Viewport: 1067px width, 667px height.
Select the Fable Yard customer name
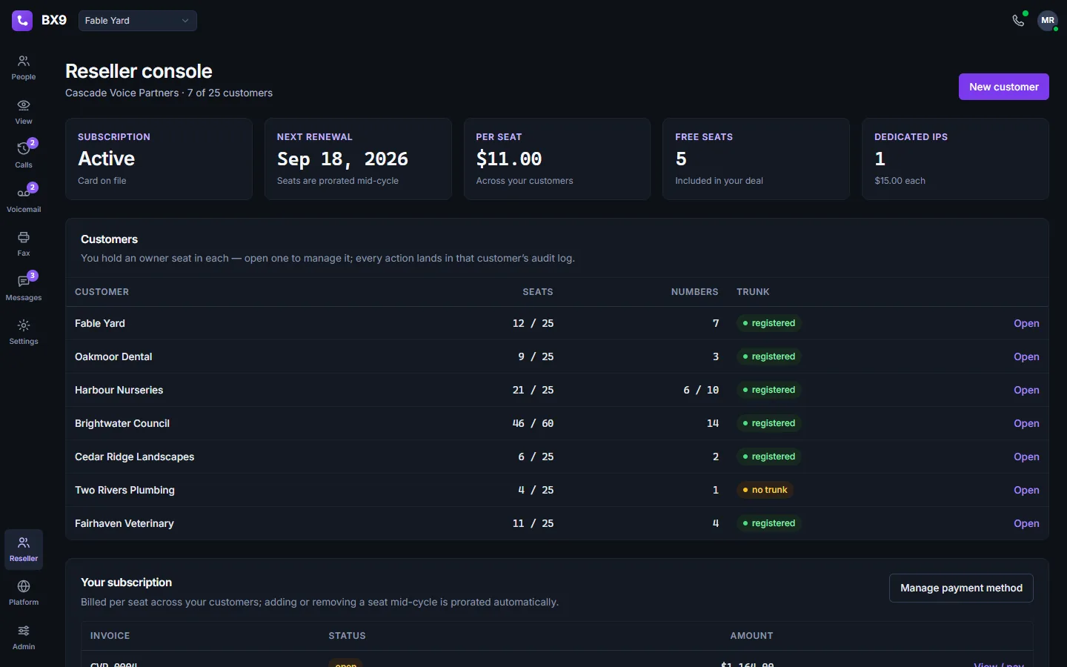click(x=100, y=323)
